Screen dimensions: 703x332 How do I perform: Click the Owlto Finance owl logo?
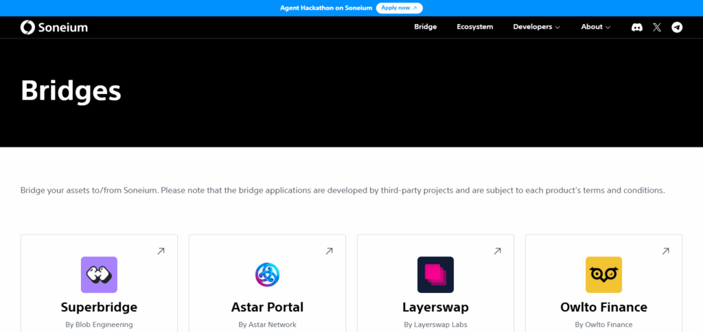coord(603,274)
